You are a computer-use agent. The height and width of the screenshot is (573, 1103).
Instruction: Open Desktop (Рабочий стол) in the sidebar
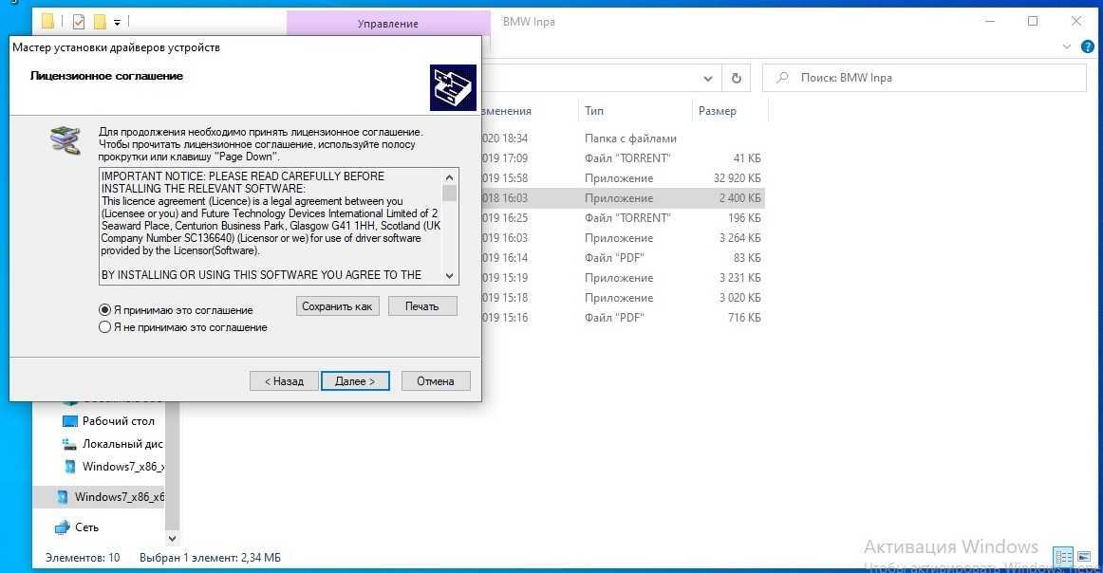coord(118,421)
